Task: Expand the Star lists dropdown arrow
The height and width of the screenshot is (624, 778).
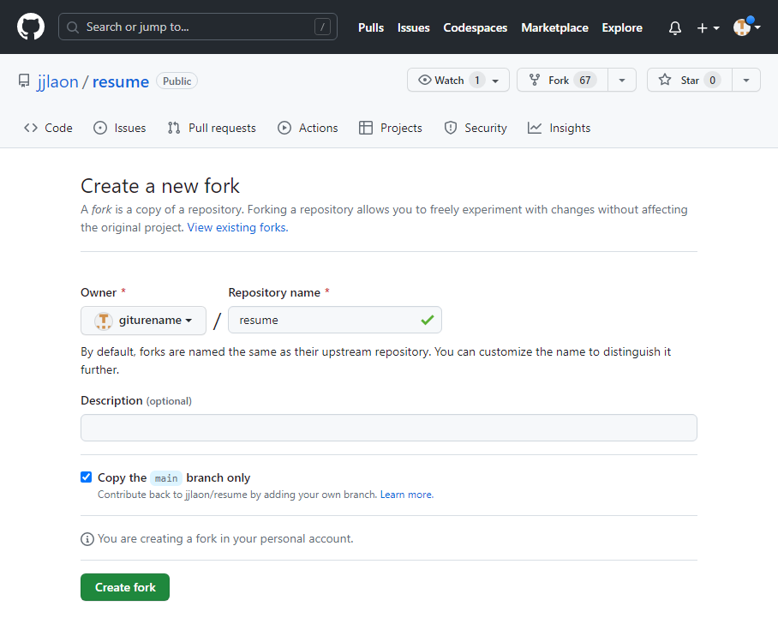Action: [746, 80]
